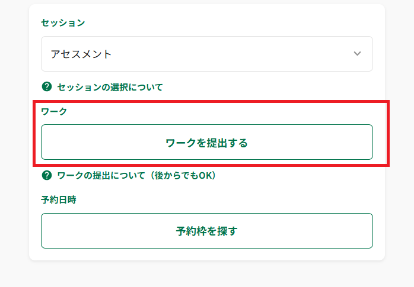Click the 予約日時 section label
414x287 pixels.
tap(59, 200)
